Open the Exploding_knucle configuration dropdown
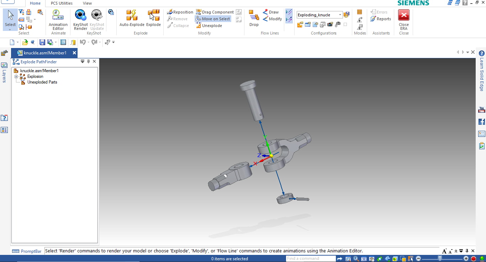486x262 pixels. pos(340,15)
